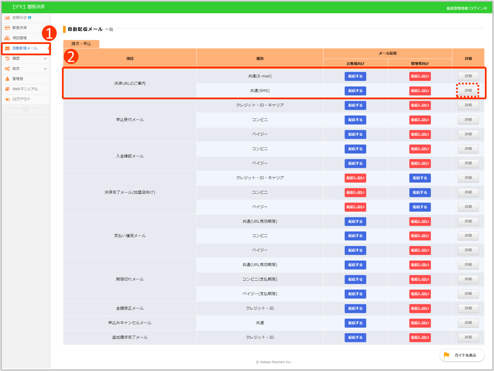494x371 pixels.
Task: Toggle customer 配信しない for 決済完了メール コンビニ row
Action: [x=355, y=192]
